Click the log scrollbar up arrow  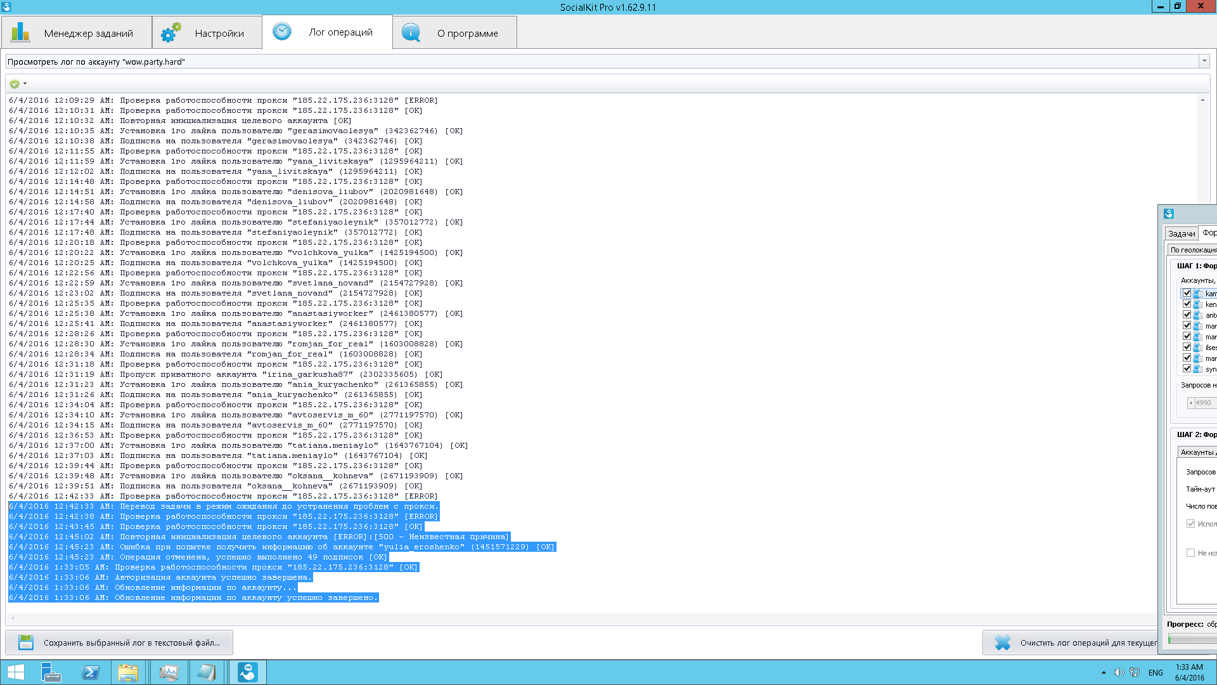point(1202,100)
